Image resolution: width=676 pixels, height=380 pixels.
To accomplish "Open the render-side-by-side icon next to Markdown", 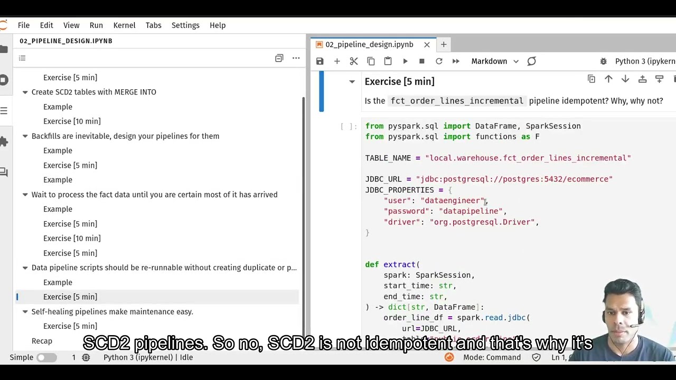I will click(x=532, y=61).
